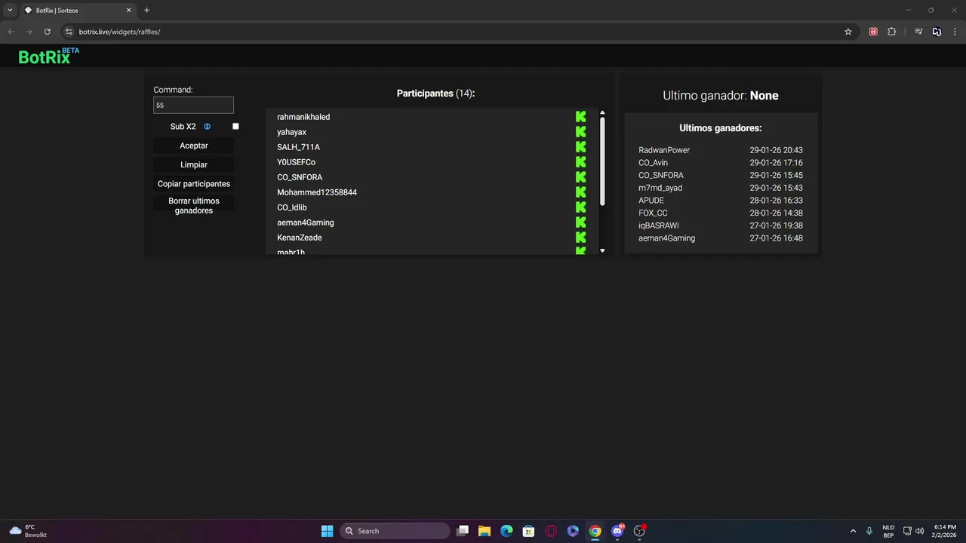Open the weather widget showing 6°C Bewolkt

click(28, 531)
